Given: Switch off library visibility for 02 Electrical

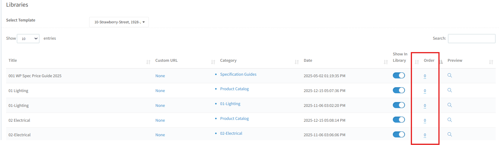Looking at the screenshot, I should pos(399,120).
